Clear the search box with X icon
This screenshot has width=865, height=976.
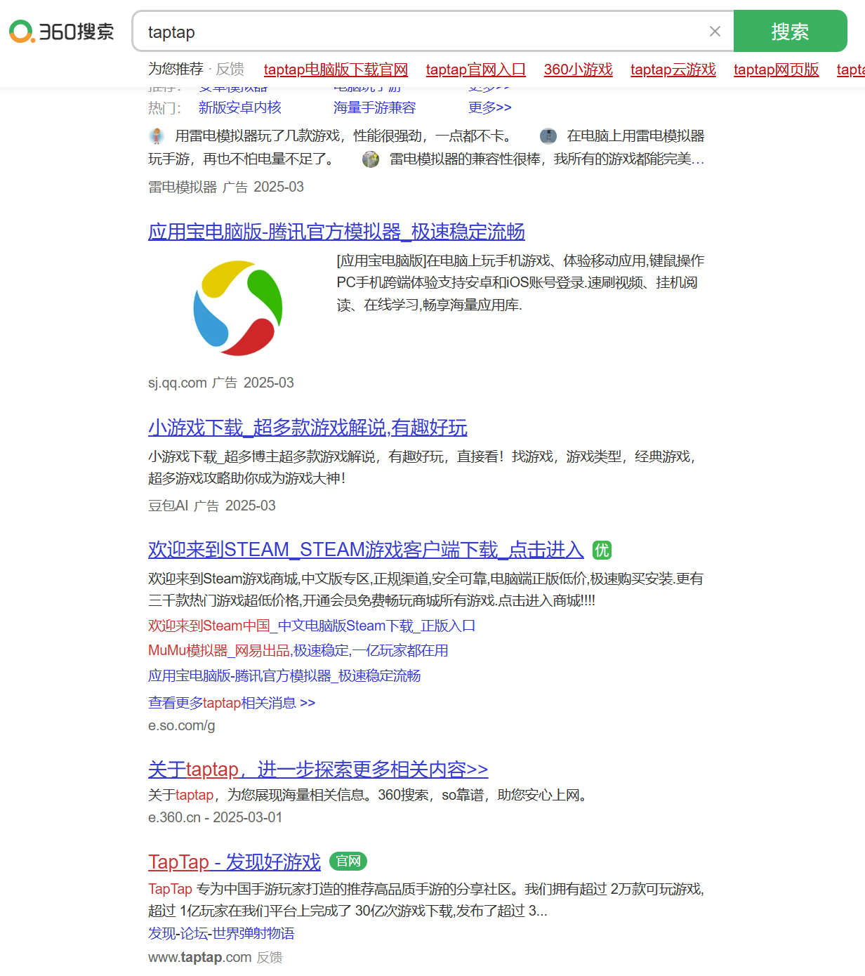click(715, 32)
